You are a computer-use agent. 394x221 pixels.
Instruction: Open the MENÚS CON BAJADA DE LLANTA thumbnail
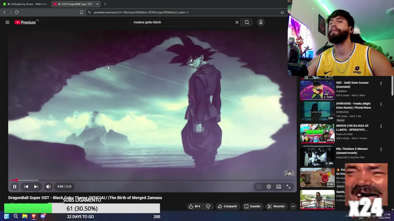tap(317, 133)
